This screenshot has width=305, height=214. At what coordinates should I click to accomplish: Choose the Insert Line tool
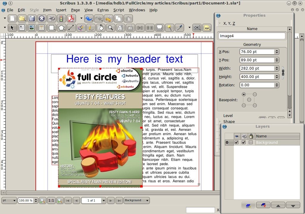71,28
